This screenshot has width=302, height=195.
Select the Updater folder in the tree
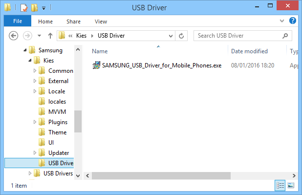pyautogui.click(x=59, y=153)
